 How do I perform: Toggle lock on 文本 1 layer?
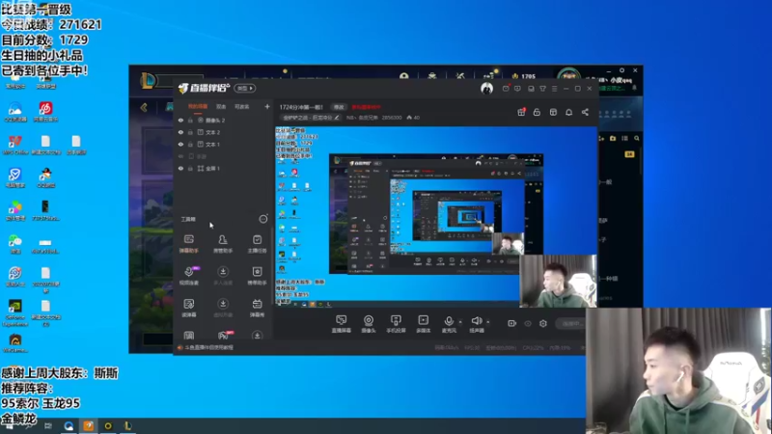tap(190, 144)
